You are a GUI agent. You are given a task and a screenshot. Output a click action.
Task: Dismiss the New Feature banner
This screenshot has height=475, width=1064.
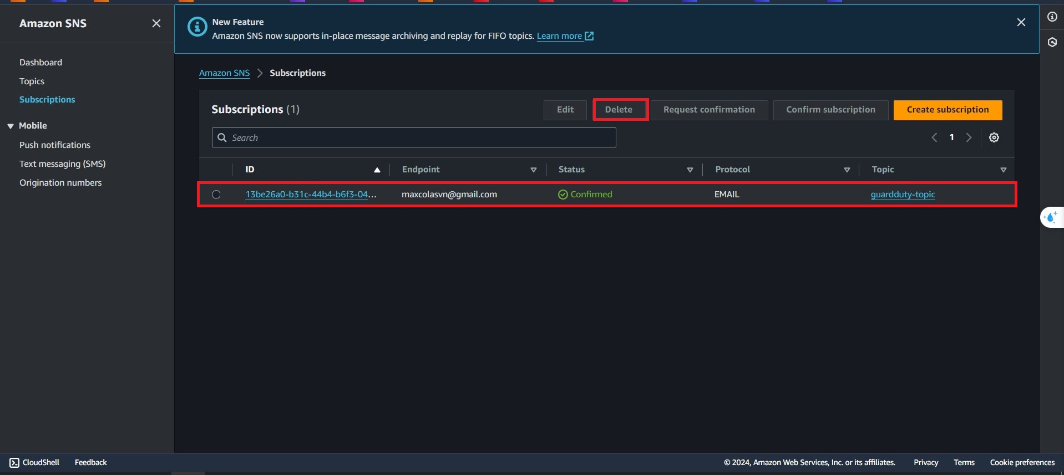[1021, 22]
